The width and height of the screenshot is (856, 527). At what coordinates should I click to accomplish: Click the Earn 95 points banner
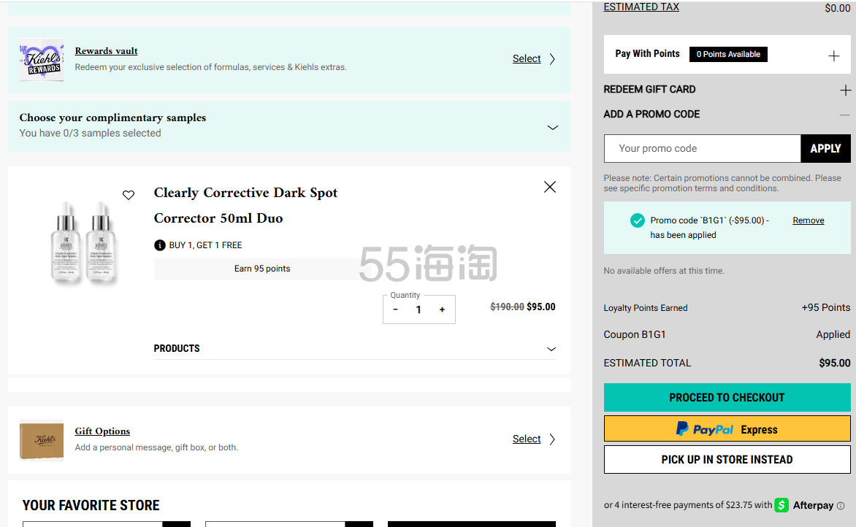point(262,269)
